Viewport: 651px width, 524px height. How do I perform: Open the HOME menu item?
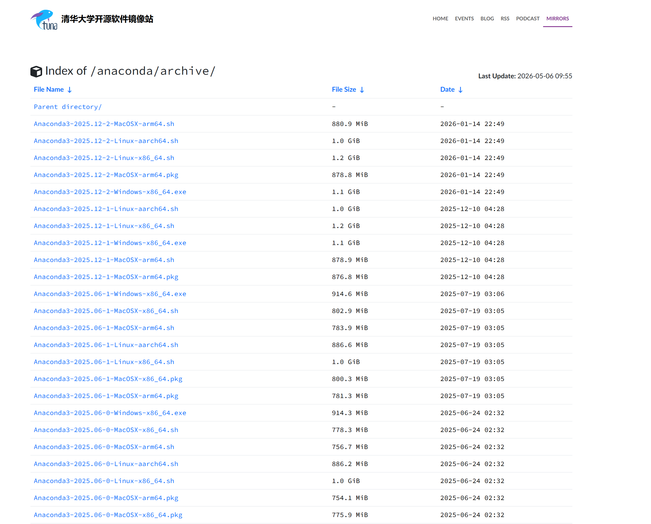[x=440, y=19]
